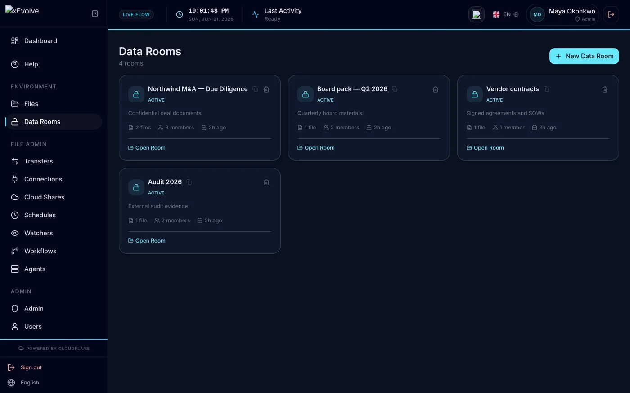Click the logout icon in top bar
Viewport: 630px width, 393px height.
[611, 14]
